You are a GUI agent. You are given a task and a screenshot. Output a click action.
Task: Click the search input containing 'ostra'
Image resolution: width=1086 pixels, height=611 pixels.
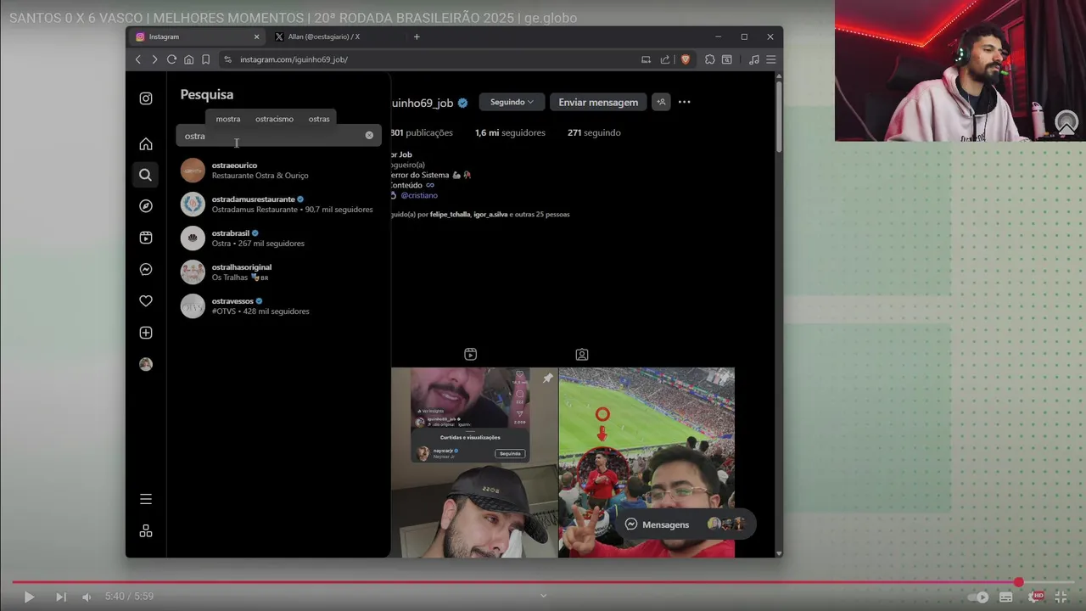[x=278, y=136]
